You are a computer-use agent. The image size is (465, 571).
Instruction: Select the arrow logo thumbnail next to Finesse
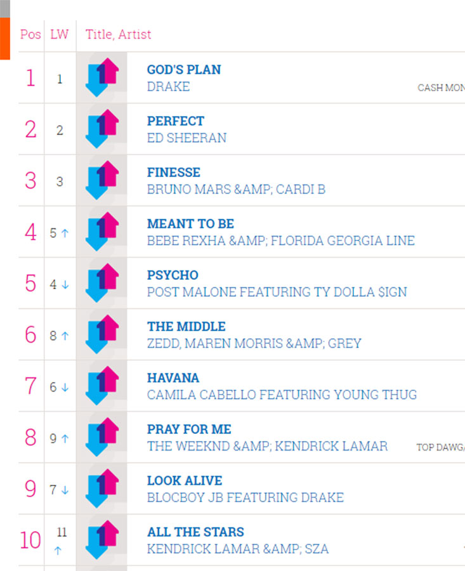[102, 180]
